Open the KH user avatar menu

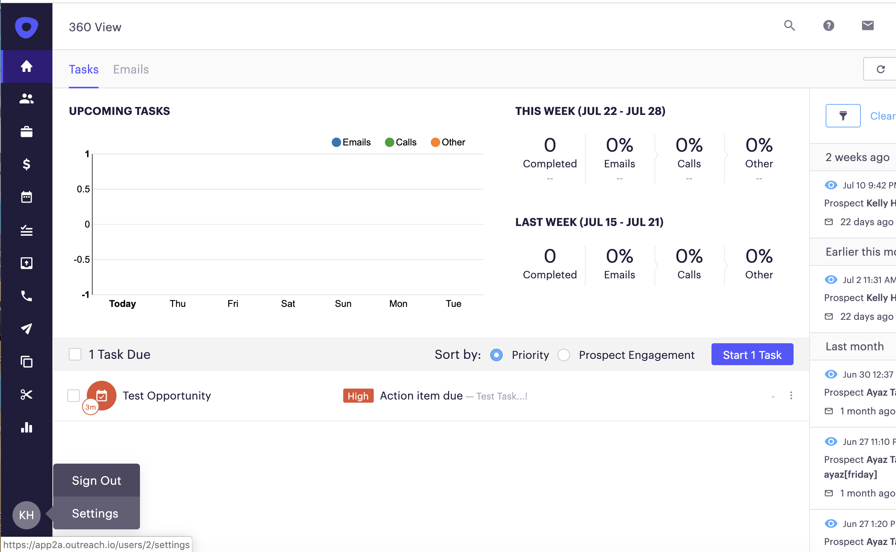tap(26, 515)
